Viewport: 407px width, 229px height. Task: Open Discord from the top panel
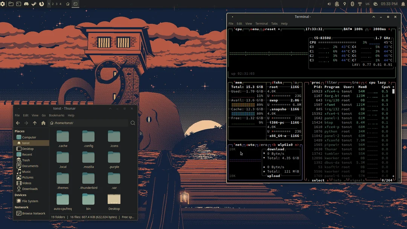[26, 4]
